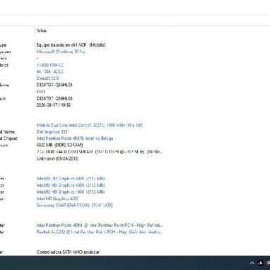Open the system tray hidden icons chevron
Screen dimensions: 270x270
click(252, 263)
